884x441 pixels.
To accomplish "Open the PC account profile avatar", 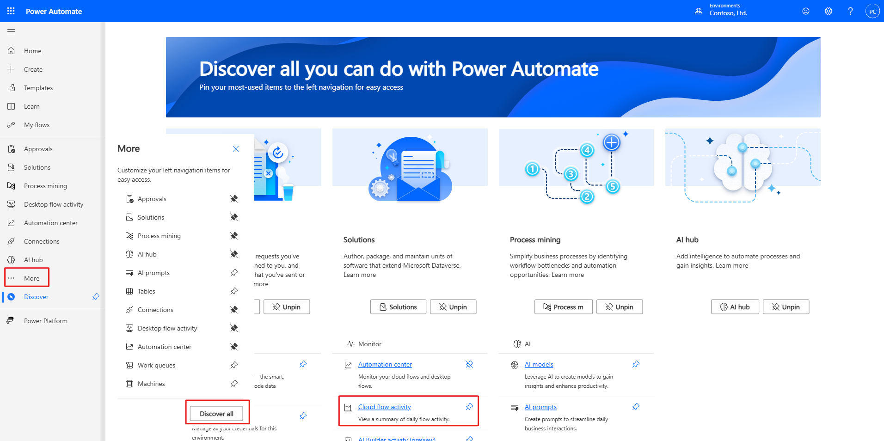I will pyautogui.click(x=872, y=12).
